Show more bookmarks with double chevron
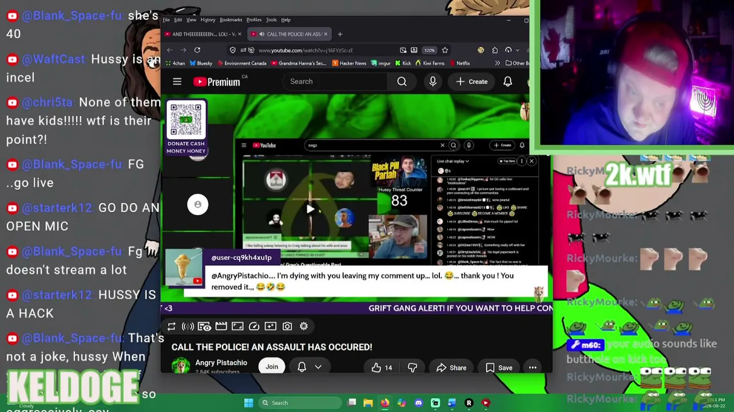Screen dimensions: 734x412 click(x=497, y=64)
